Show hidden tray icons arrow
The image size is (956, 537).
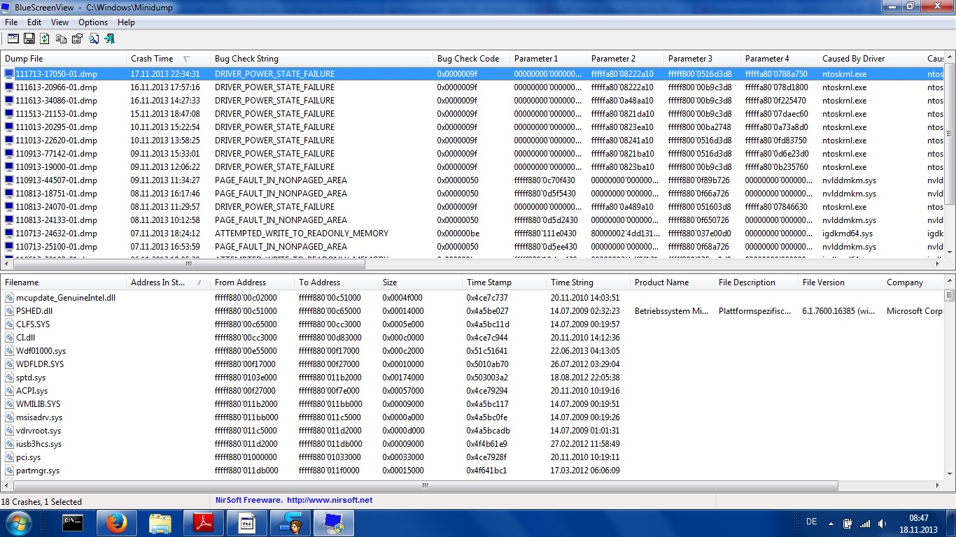[831, 523]
